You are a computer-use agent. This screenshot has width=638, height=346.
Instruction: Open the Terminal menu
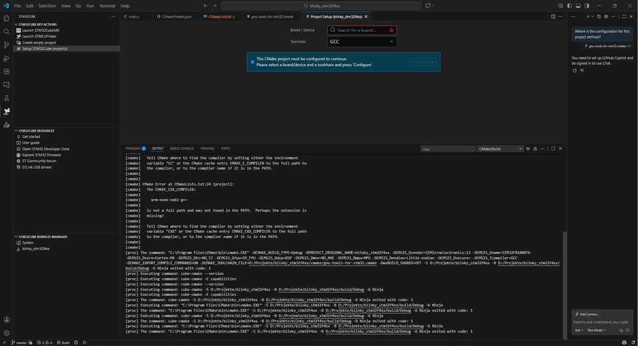pos(107,6)
